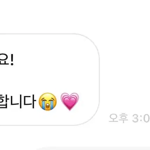Click the exclamation mark after 요
This screenshot has height=150, width=150.
click(x=12, y=59)
